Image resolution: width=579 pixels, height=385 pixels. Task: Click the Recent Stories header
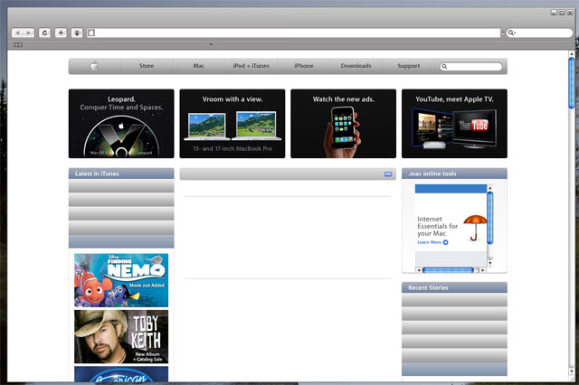point(454,287)
